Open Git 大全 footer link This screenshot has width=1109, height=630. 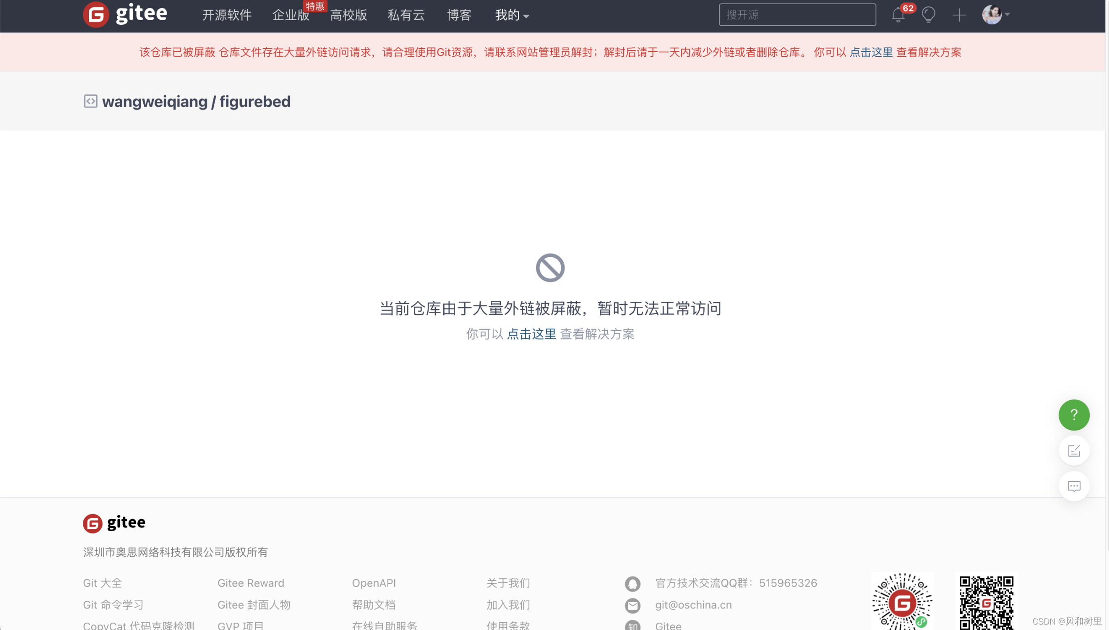pyautogui.click(x=103, y=583)
